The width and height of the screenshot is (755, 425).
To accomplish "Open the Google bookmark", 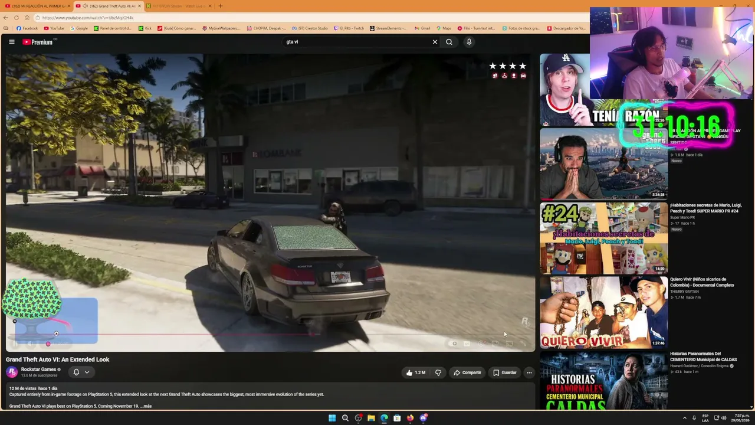I will (x=79, y=28).
